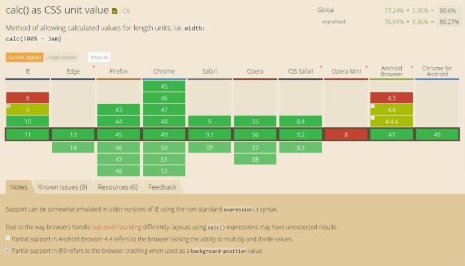Click the iOS Safari 9.2 cell
This screenshot has height=266, width=465.
click(x=300, y=135)
